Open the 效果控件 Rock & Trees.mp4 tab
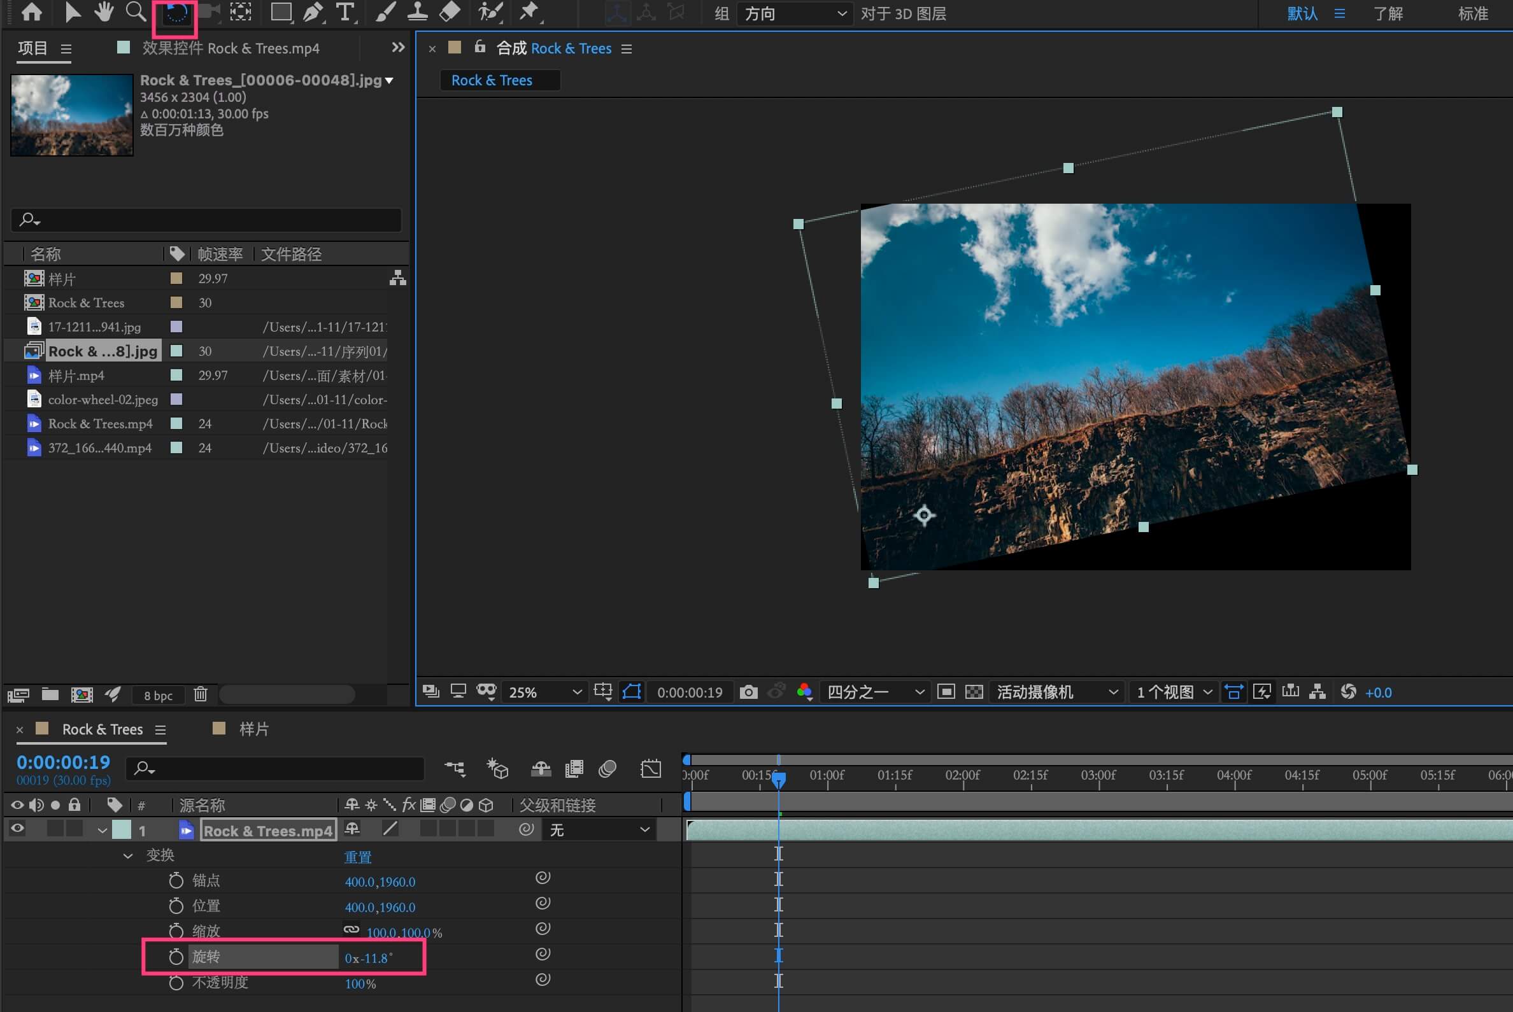 (230, 48)
